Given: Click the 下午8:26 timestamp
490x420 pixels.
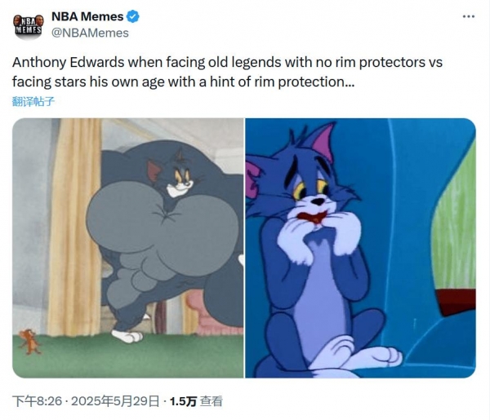Looking at the screenshot, I should click(x=38, y=401).
